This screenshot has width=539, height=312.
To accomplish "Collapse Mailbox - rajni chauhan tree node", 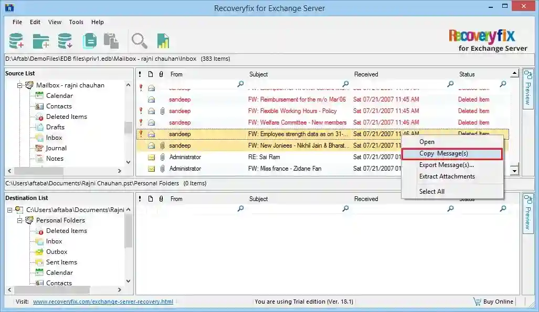I will pyautogui.click(x=19, y=85).
